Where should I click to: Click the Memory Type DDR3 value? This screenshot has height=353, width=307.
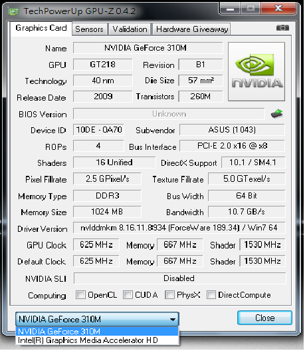pos(107,196)
